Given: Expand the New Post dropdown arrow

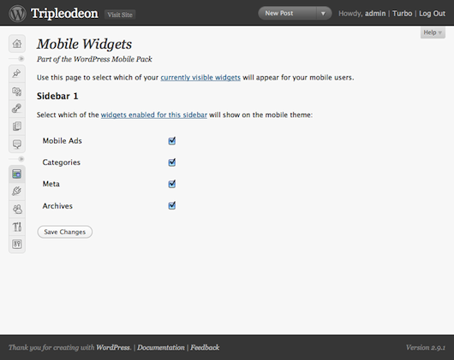Looking at the screenshot, I should [323, 14].
